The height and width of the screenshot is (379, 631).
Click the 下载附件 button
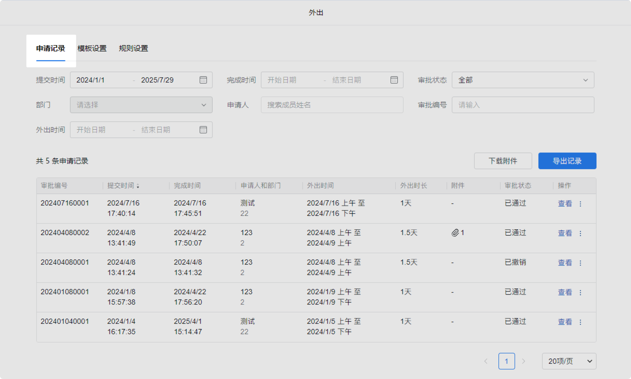click(x=503, y=161)
